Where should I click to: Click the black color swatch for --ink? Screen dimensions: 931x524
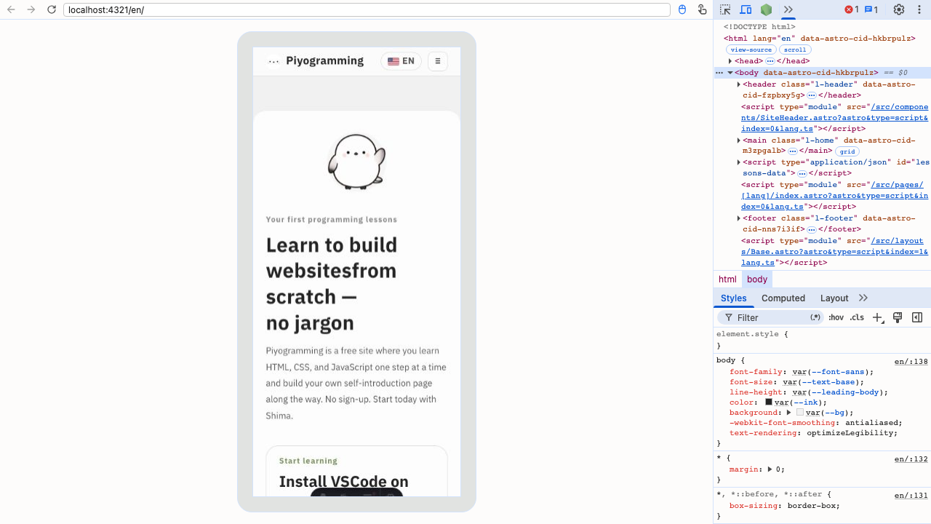point(769,402)
